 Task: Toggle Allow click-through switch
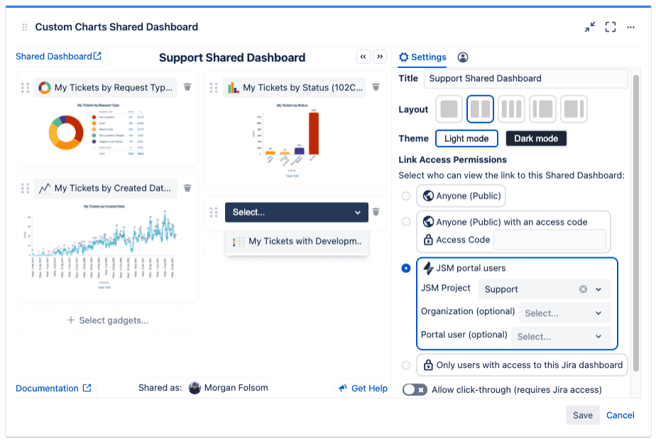(x=415, y=389)
